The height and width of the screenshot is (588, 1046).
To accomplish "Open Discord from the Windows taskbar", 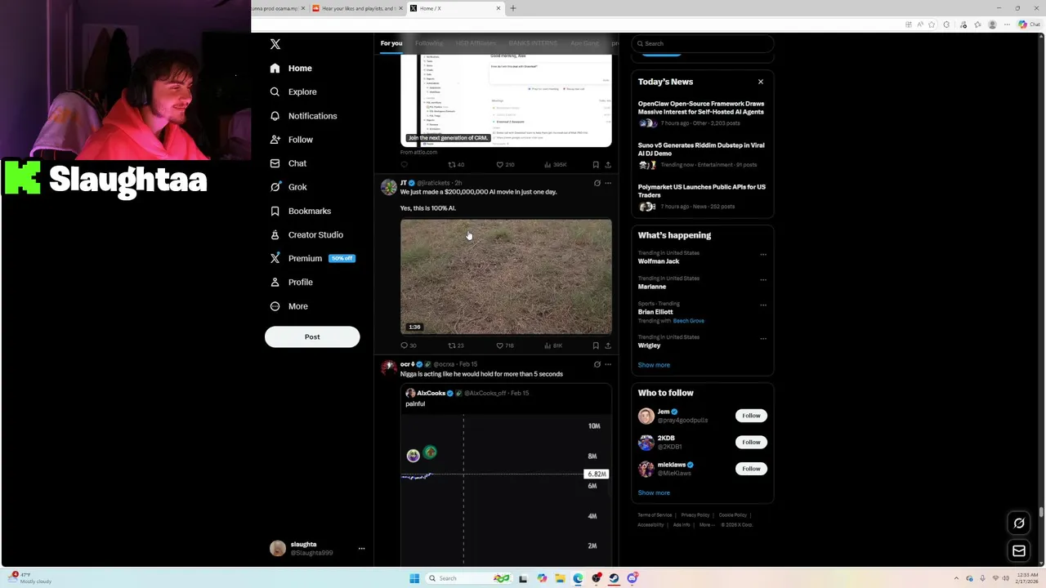I will 633,578.
